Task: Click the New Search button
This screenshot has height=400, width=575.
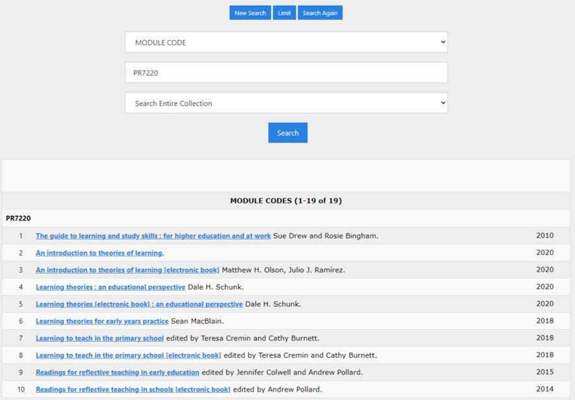Action: point(250,12)
